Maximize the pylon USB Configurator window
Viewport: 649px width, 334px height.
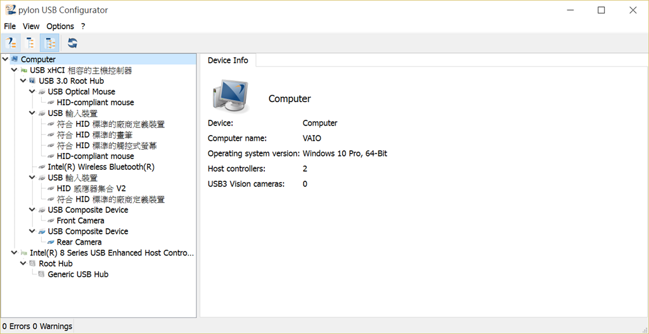pyautogui.click(x=601, y=10)
